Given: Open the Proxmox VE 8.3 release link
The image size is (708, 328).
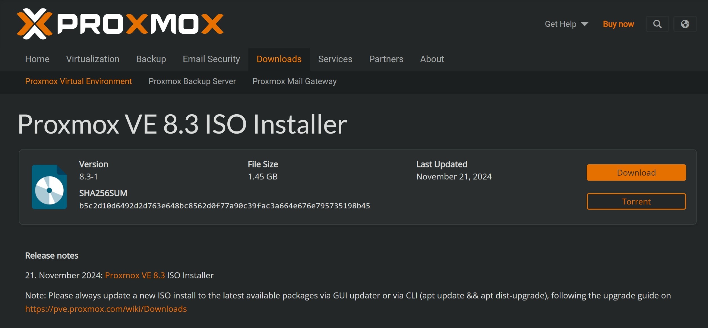Looking at the screenshot, I should pyautogui.click(x=135, y=275).
